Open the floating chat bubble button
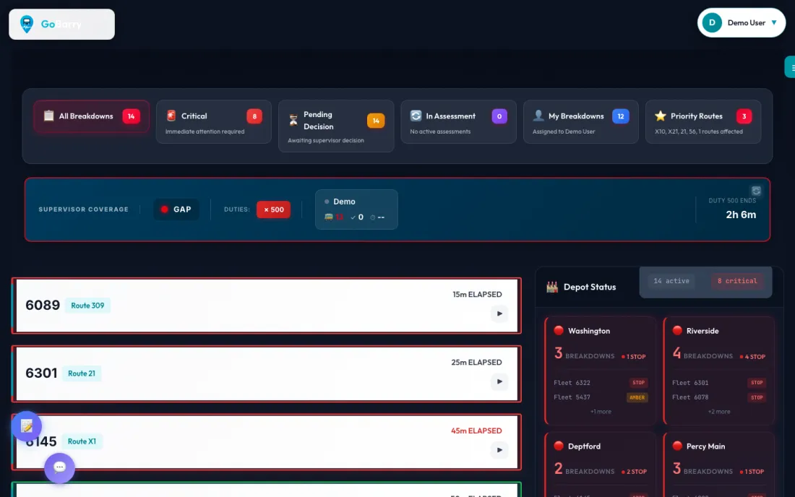795x497 pixels. coord(59,467)
